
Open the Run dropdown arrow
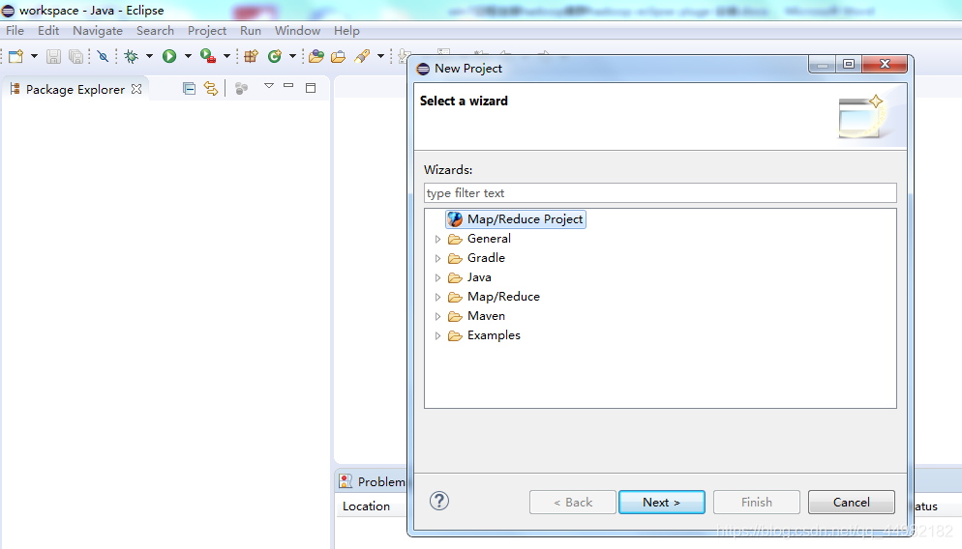point(188,56)
